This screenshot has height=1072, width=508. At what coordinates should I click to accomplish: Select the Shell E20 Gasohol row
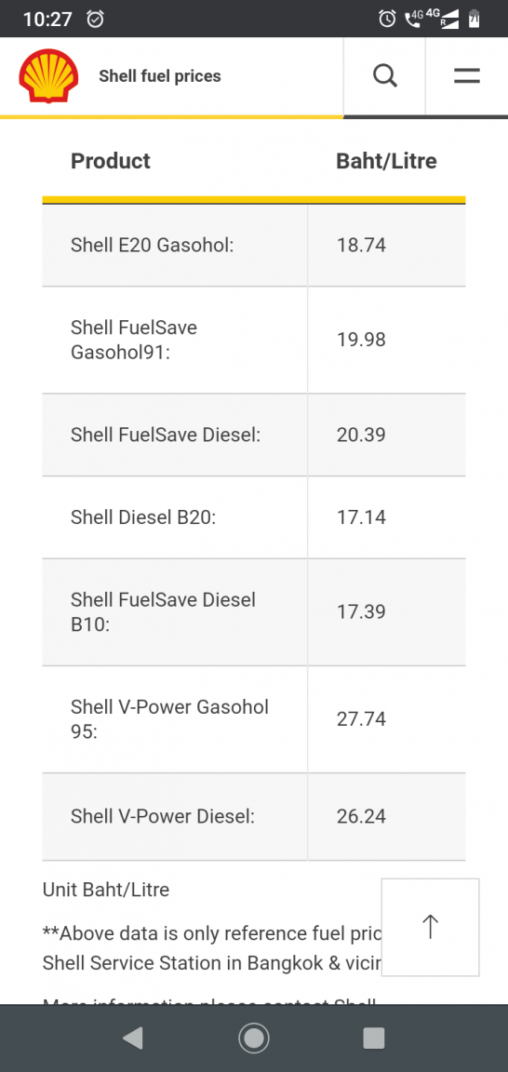254,245
